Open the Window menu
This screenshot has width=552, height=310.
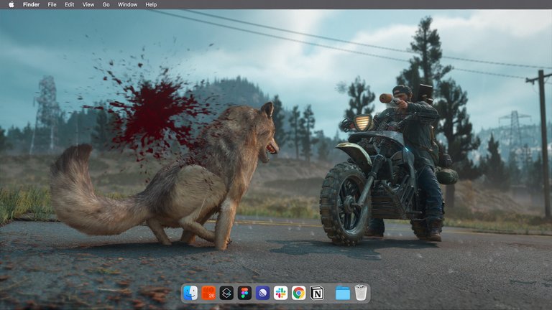pyautogui.click(x=127, y=4)
